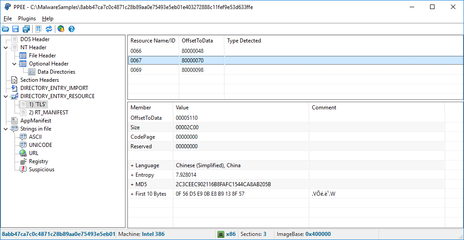Click the offset value 80000048

click(193, 51)
